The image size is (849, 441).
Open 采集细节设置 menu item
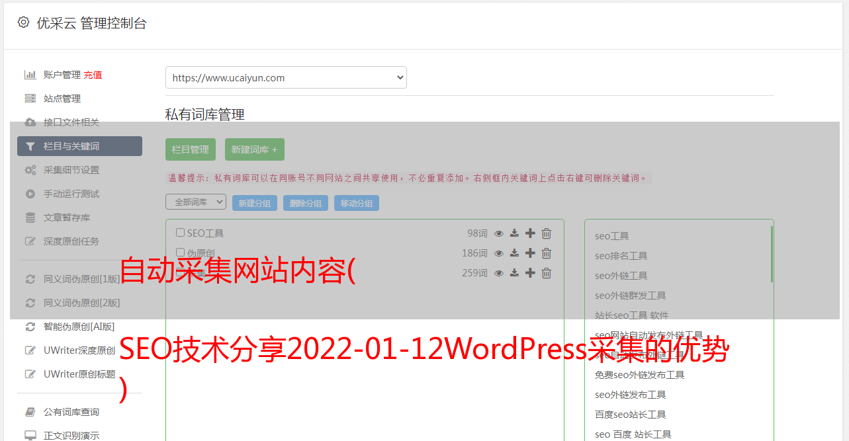coord(71,170)
